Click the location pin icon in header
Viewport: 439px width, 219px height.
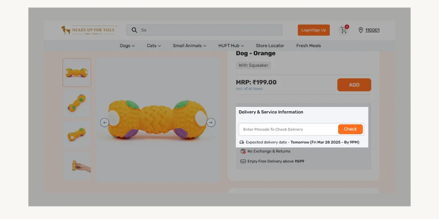point(361,30)
